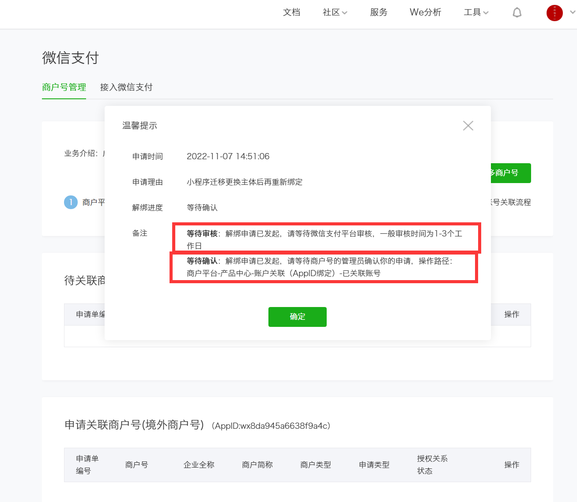Click the 备注 label in dialog
Screen dimensions: 577x502
[x=140, y=233]
